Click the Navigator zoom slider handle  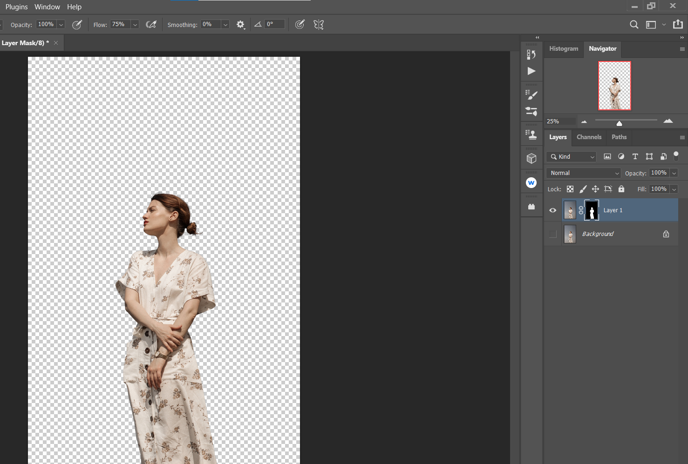[619, 123]
